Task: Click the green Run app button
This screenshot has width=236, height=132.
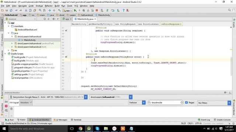Action: 75,10
